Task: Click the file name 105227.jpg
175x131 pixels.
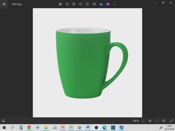Action: point(17,4)
